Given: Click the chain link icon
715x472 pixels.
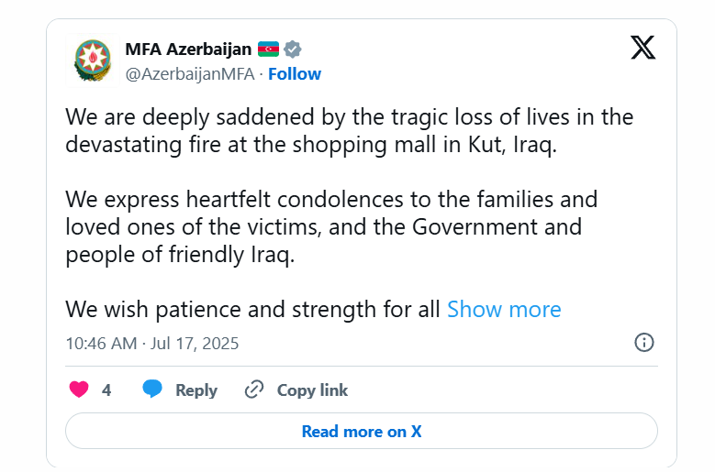Looking at the screenshot, I should coord(254,390).
